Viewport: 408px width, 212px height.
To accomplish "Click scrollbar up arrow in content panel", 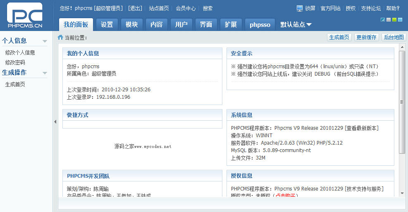I will [402, 47].
